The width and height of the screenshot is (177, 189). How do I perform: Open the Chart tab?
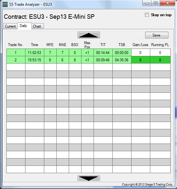point(38,26)
